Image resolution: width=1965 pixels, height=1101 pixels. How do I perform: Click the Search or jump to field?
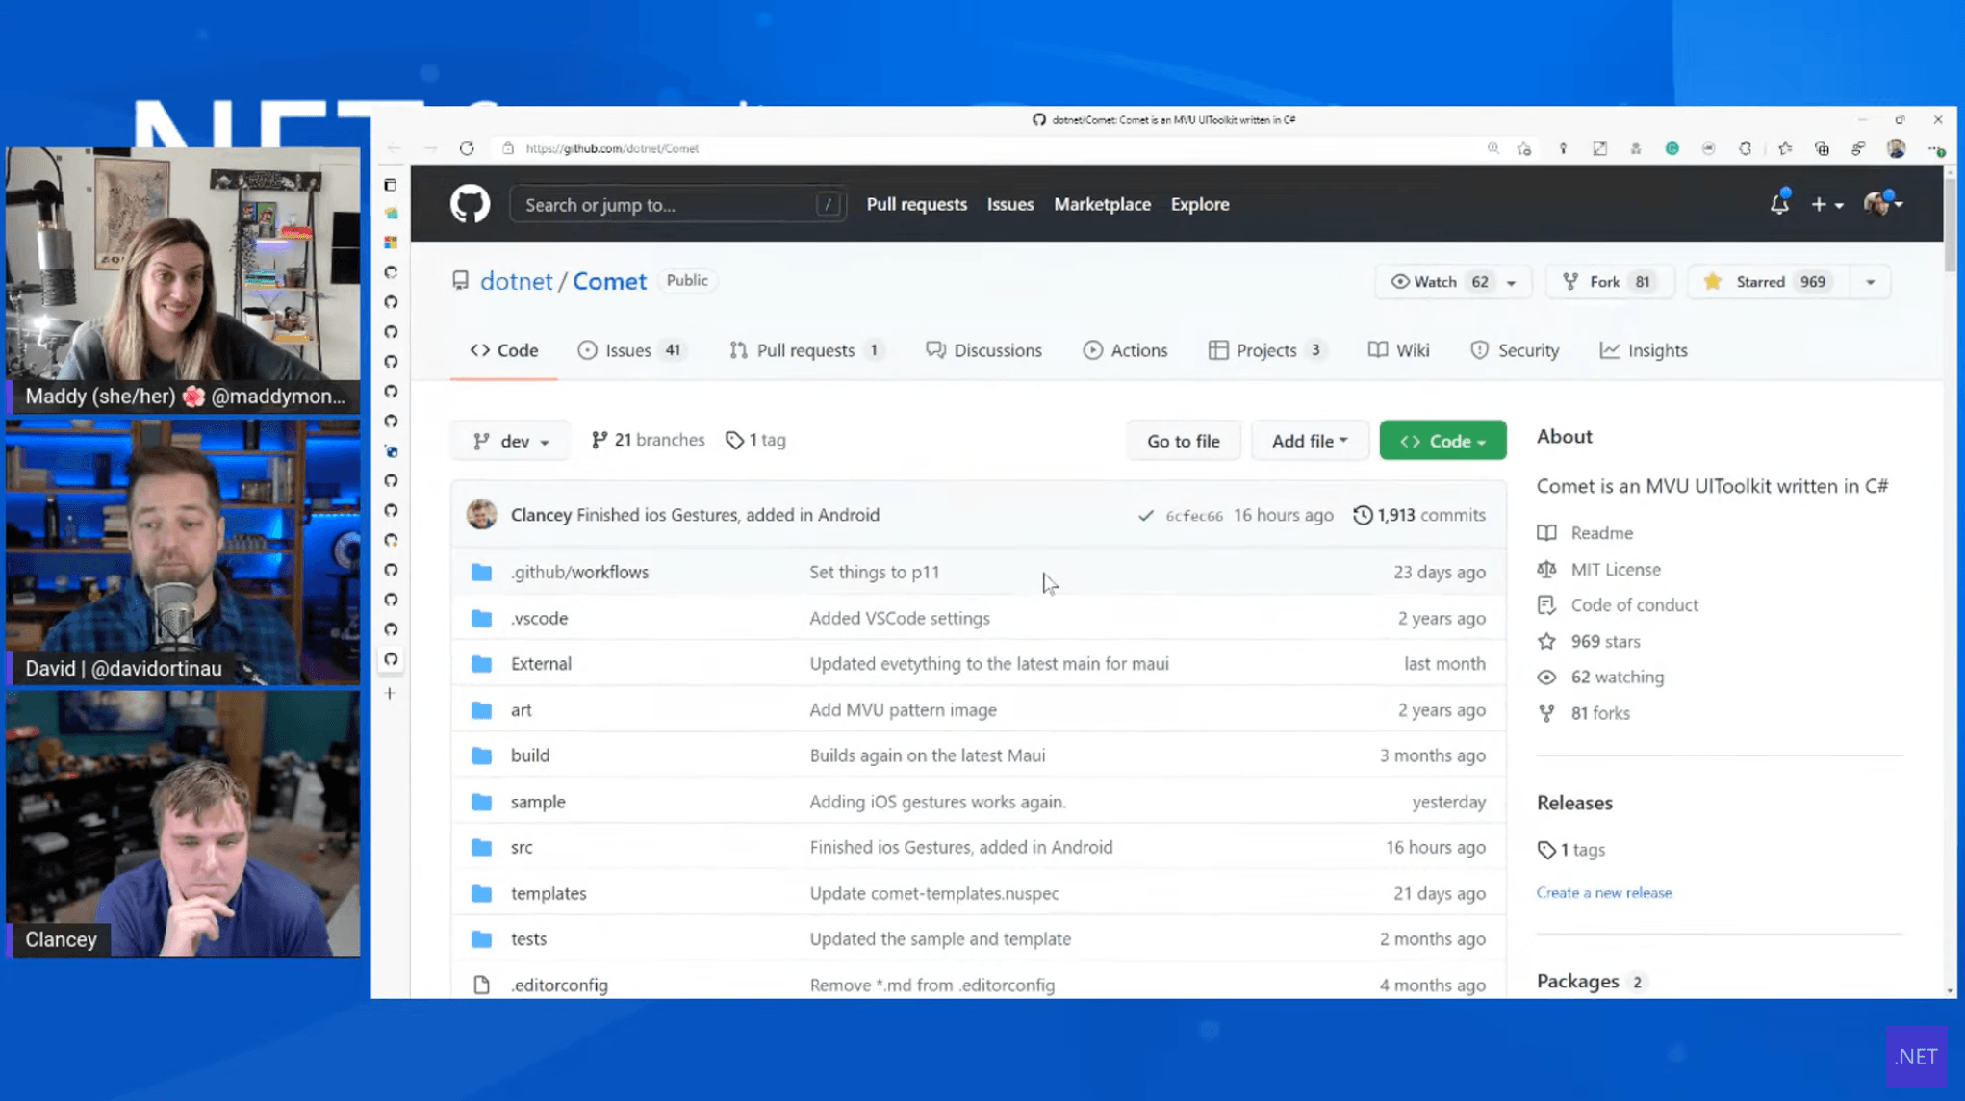click(677, 204)
